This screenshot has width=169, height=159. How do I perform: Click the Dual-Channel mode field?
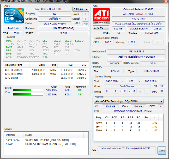[127, 86]
